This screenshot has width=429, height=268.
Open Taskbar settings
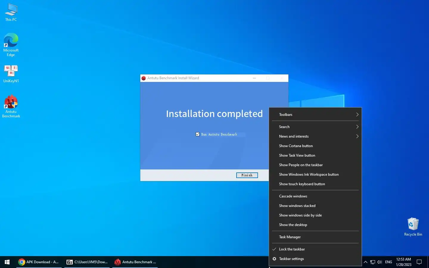315,259
